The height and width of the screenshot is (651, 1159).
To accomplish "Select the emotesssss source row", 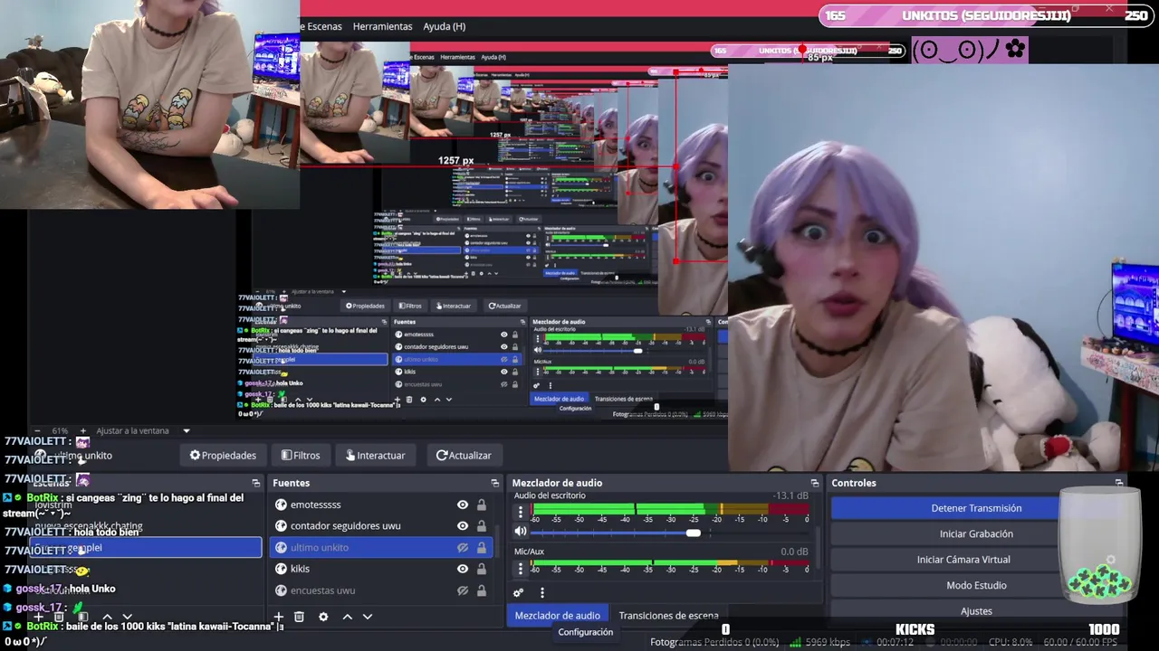I will [381, 505].
